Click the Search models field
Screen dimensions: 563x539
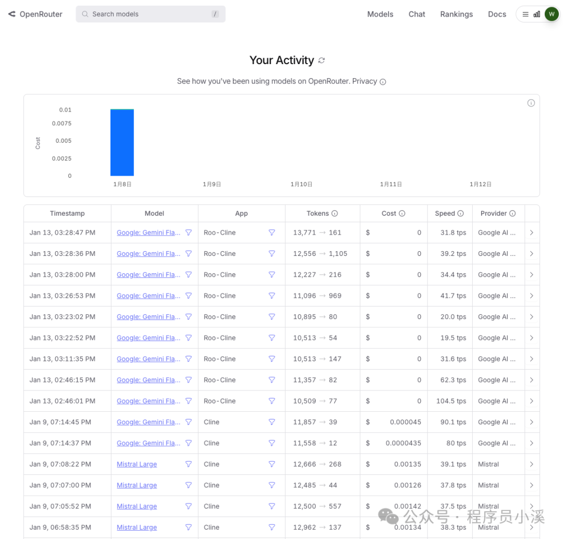151,14
